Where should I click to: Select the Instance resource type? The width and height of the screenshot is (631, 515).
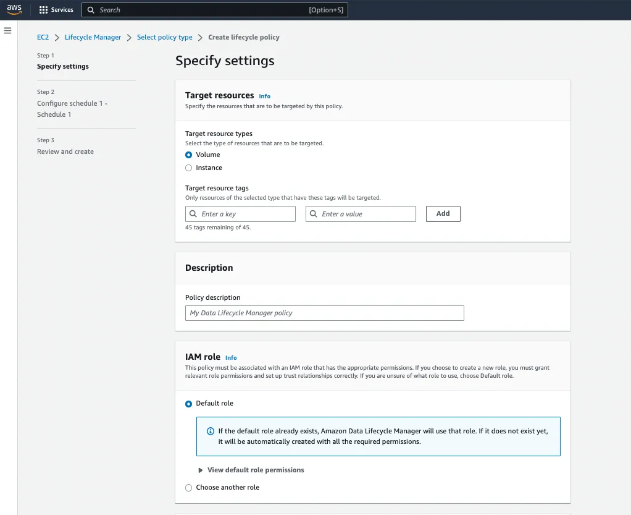(x=188, y=168)
